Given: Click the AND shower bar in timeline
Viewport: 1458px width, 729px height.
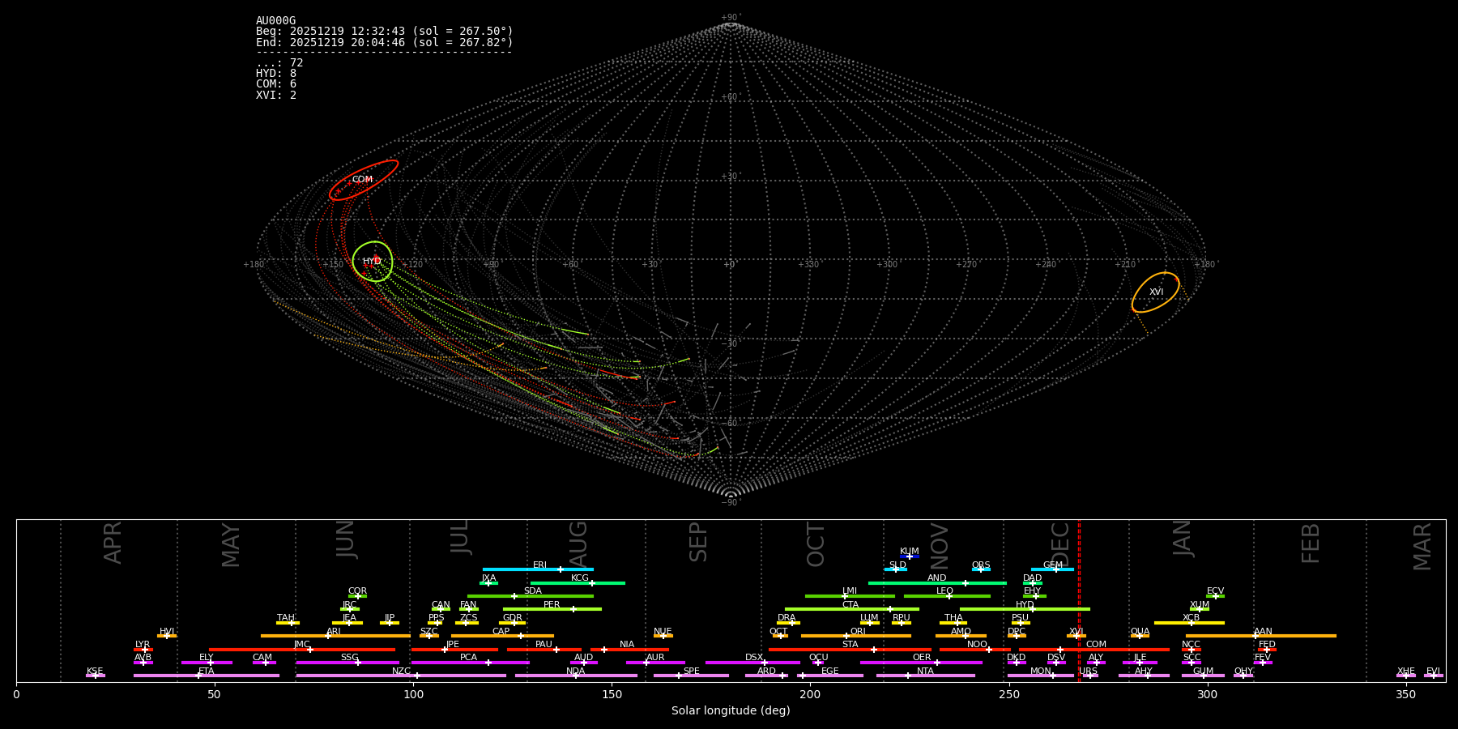Looking at the screenshot, I should (x=937, y=583).
